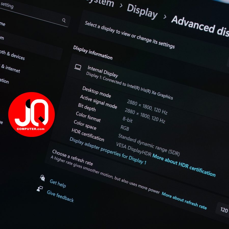Follow the More about HDR certification link
This screenshot has width=229, height=229.
pos(184,165)
